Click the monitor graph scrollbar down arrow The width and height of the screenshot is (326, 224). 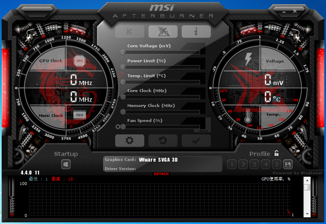(307, 214)
